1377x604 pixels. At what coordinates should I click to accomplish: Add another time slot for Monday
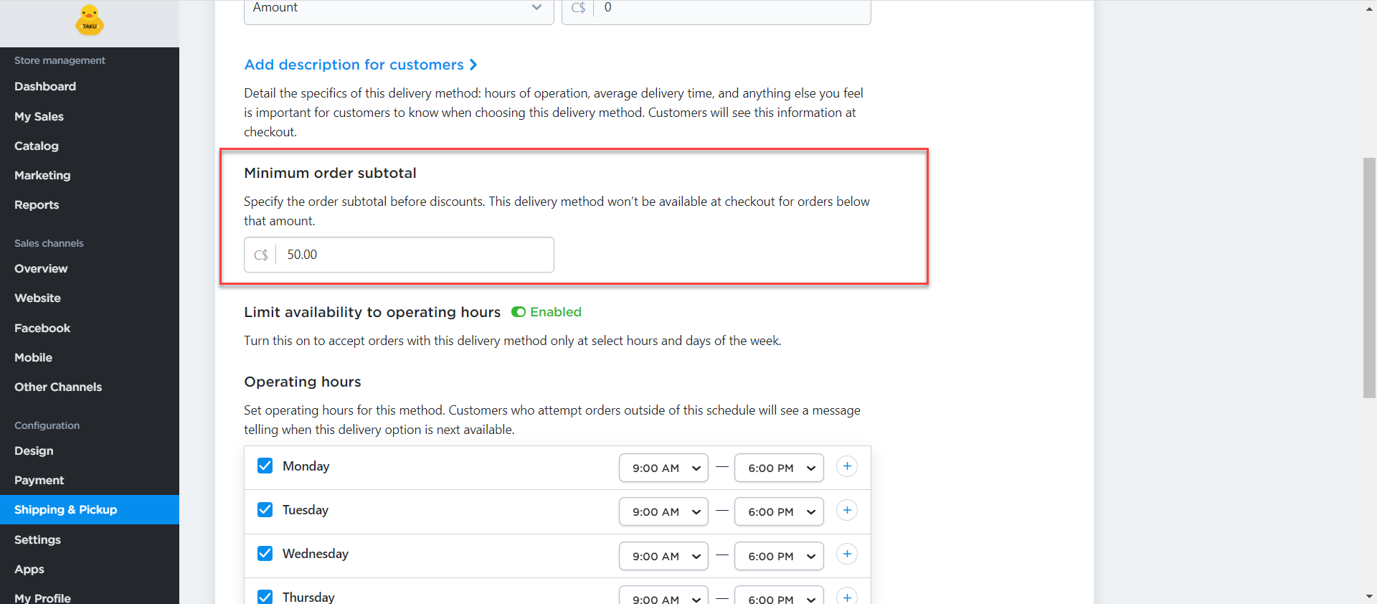tap(846, 467)
